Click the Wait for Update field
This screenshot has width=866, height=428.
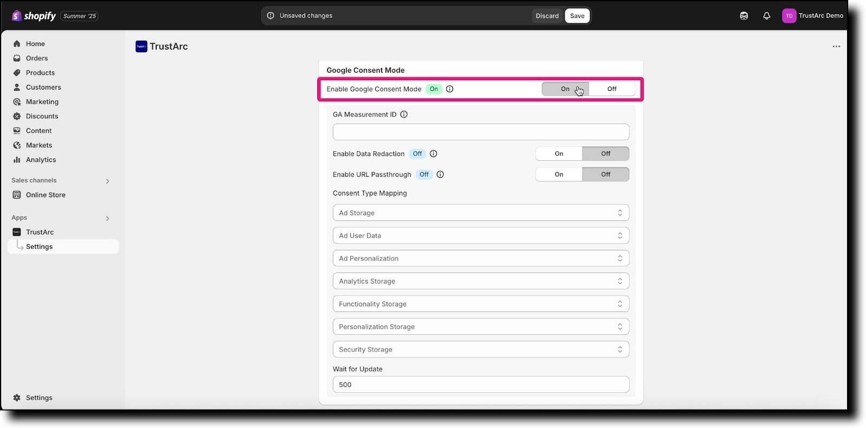click(481, 385)
